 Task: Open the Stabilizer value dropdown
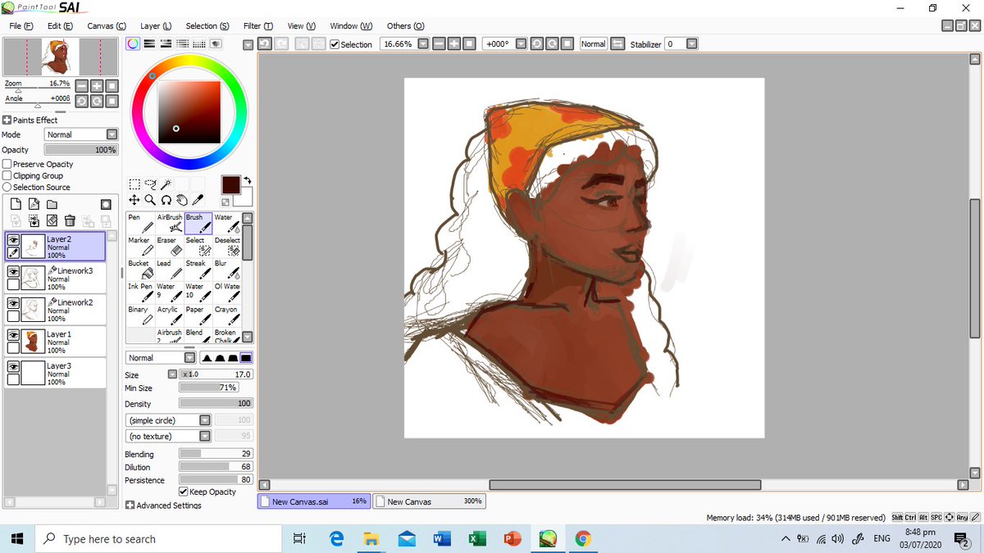pyautogui.click(x=692, y=44)
